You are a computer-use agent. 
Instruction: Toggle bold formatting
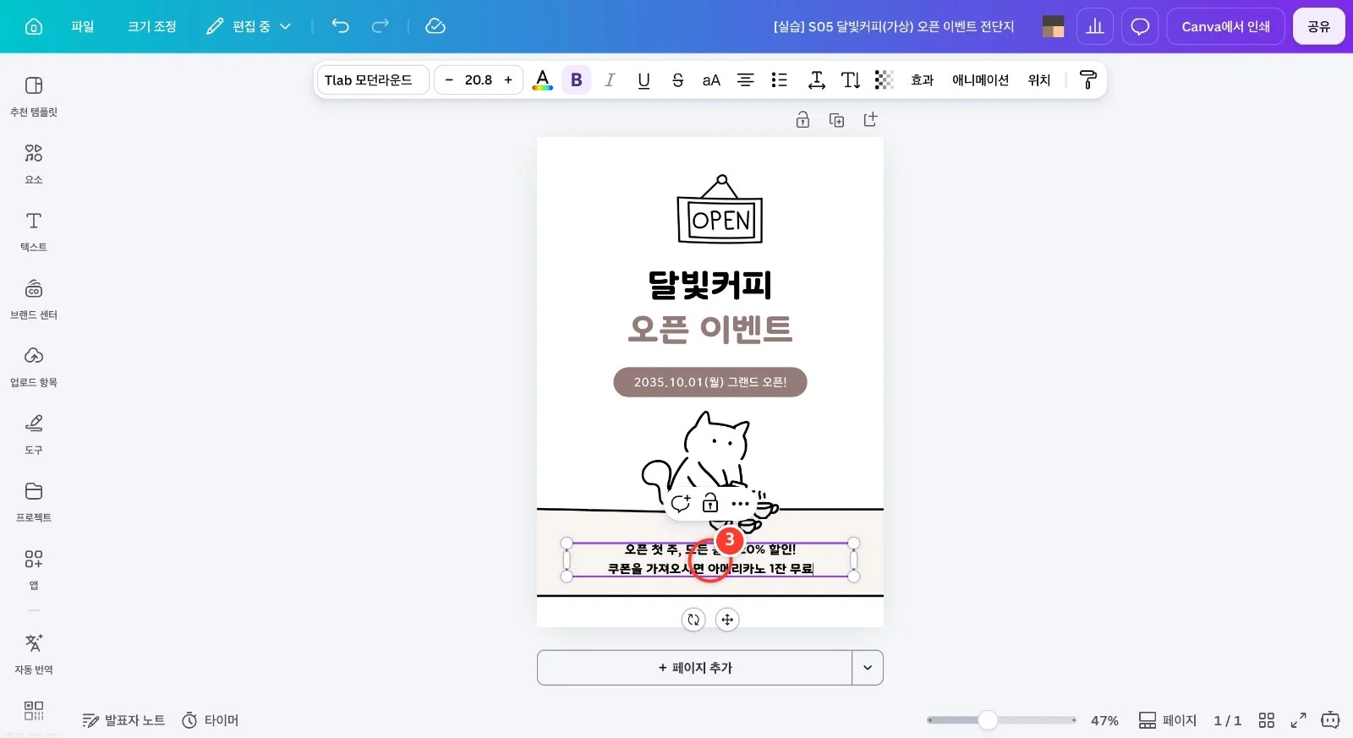point(577,79)
